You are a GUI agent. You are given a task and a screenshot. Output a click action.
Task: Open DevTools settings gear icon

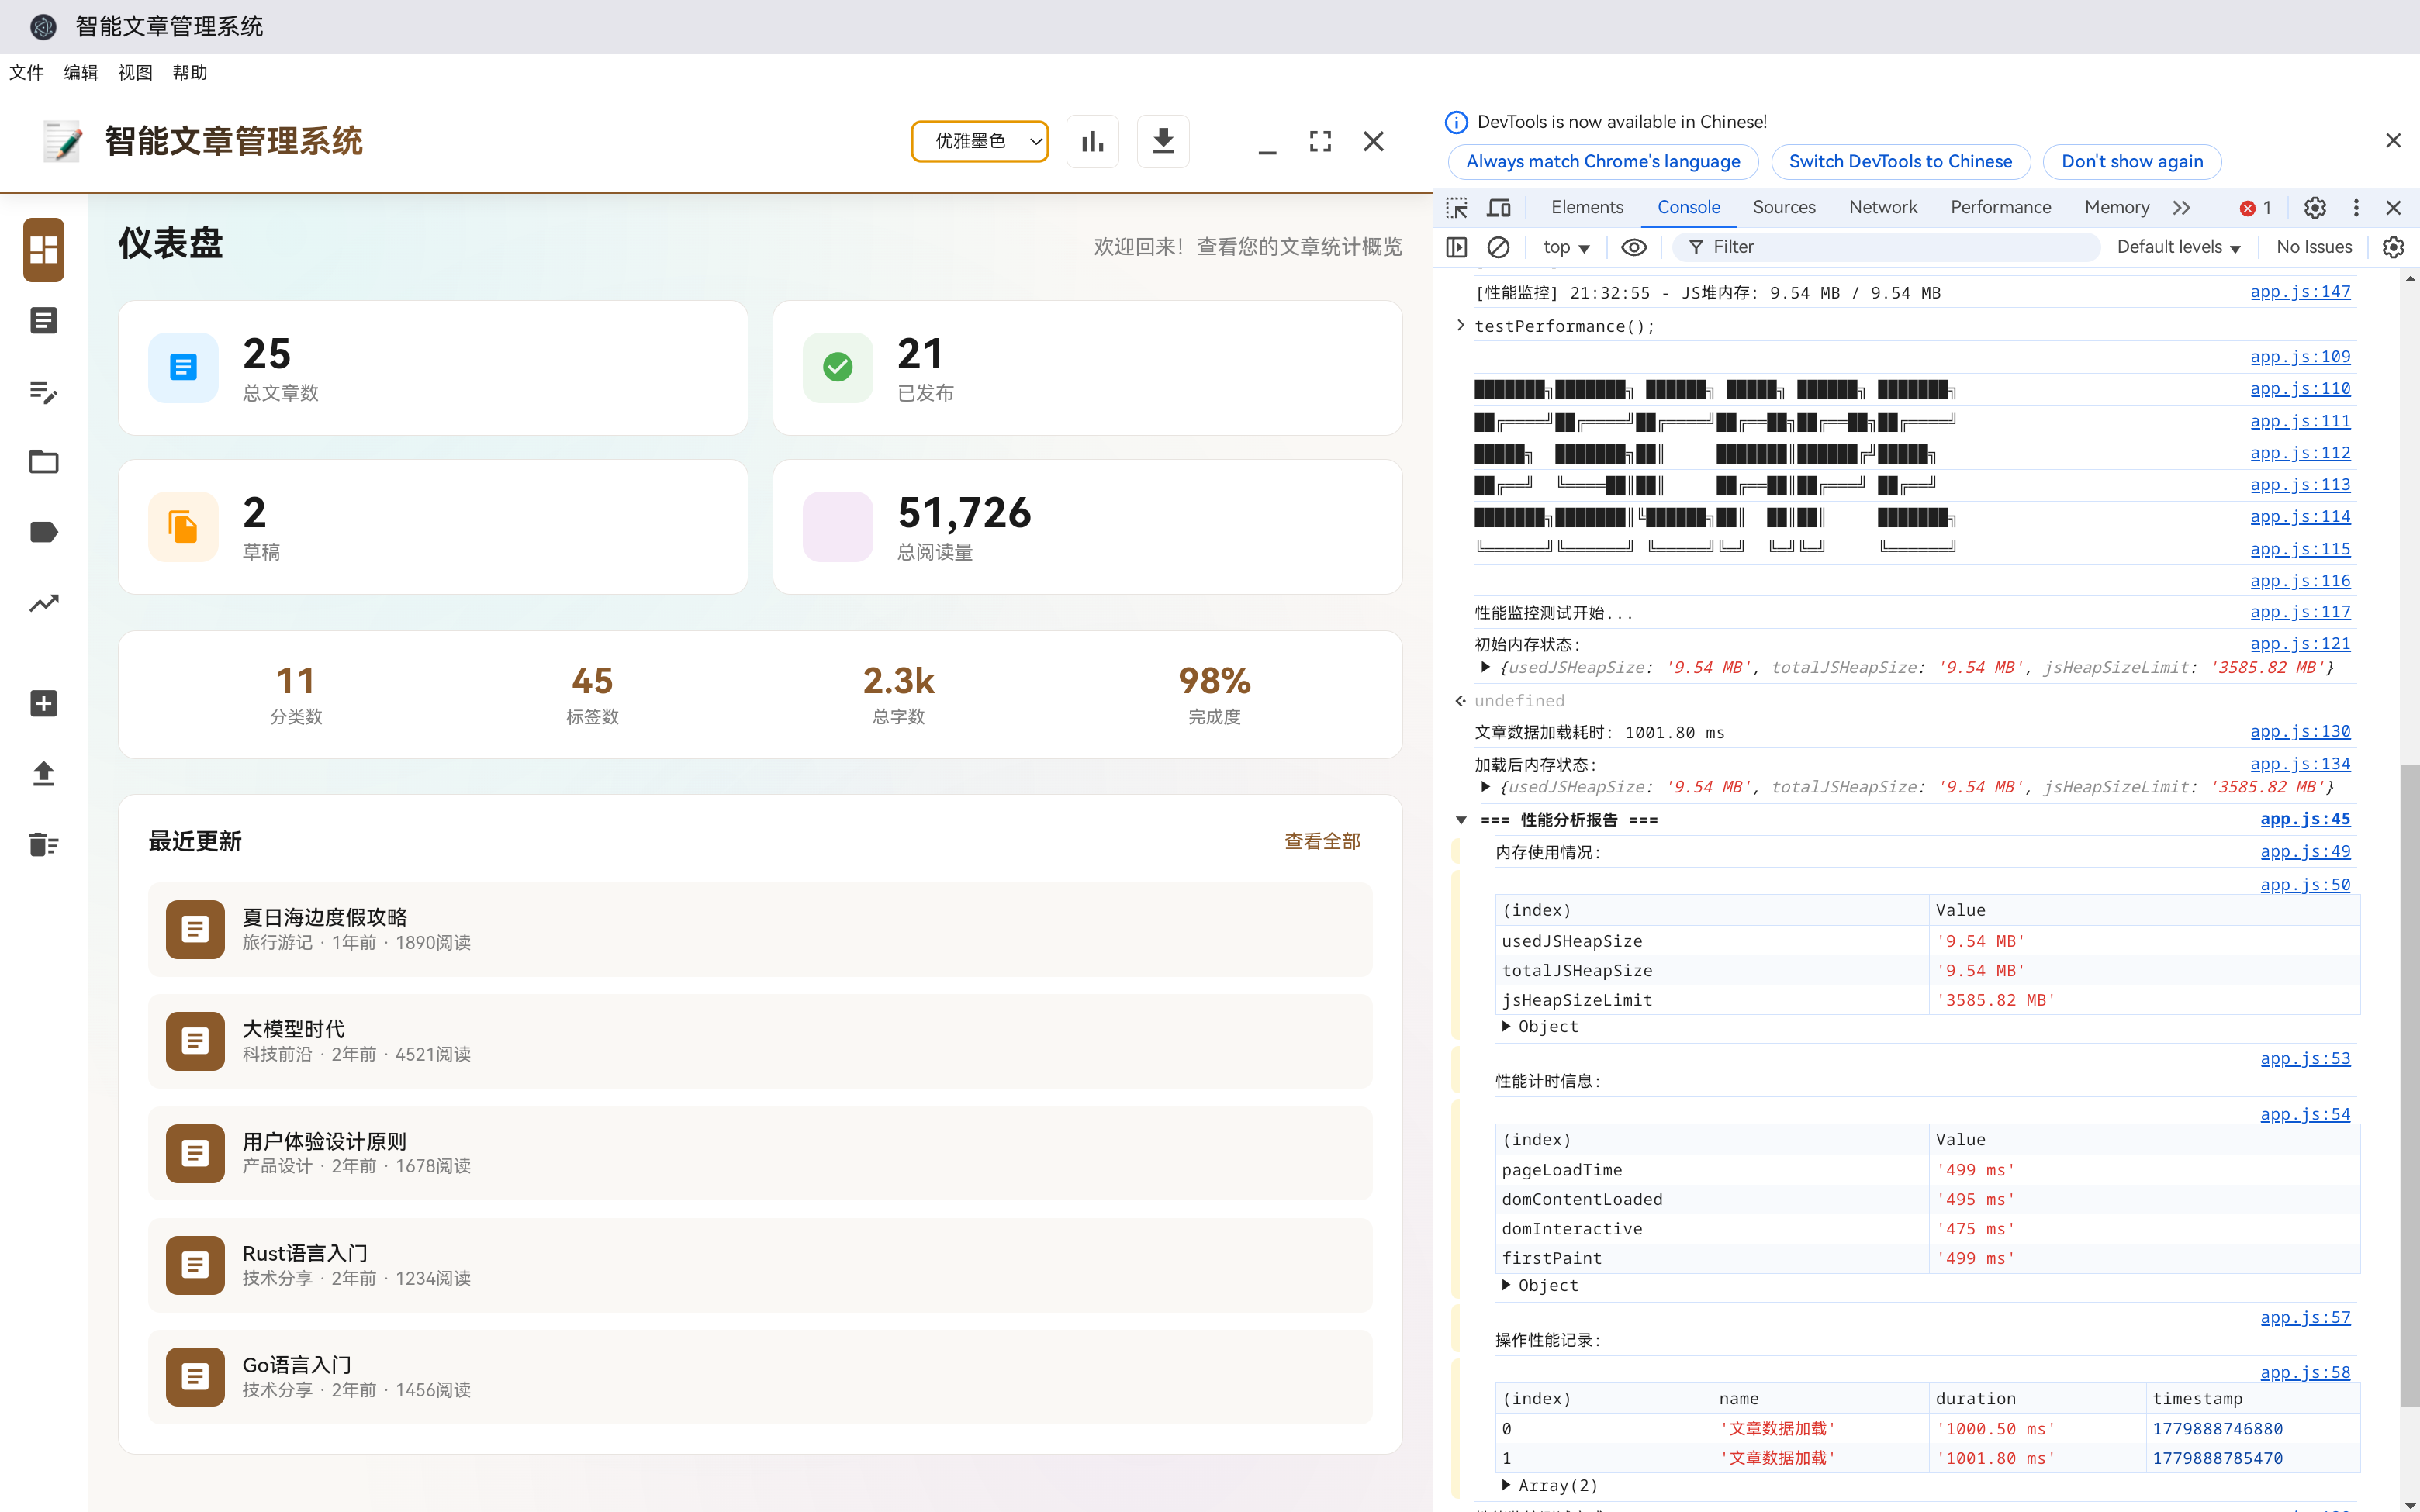(2314, 207)
